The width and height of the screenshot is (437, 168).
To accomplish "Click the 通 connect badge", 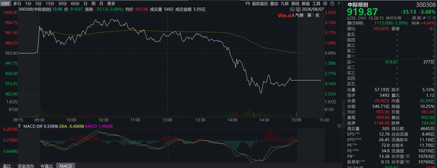I will coord(415,18).
